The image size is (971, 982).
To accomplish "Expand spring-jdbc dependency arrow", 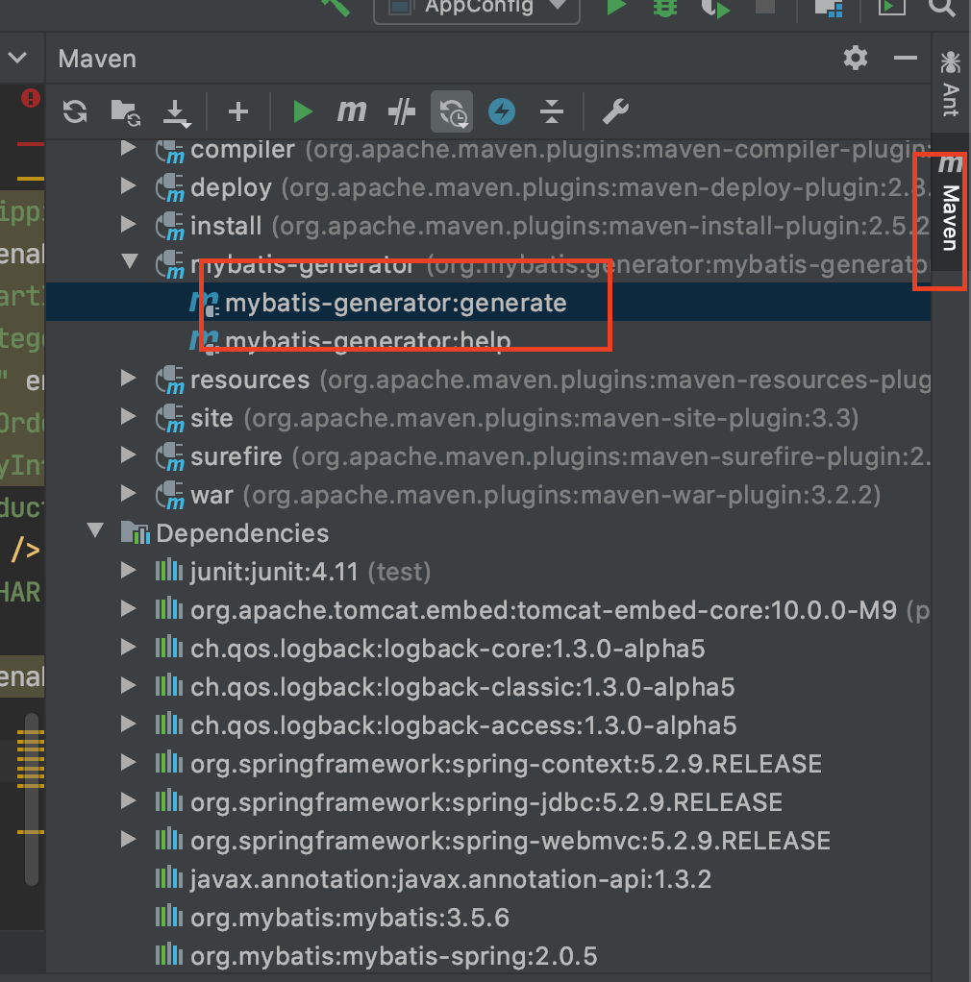I will pos(129,801).
